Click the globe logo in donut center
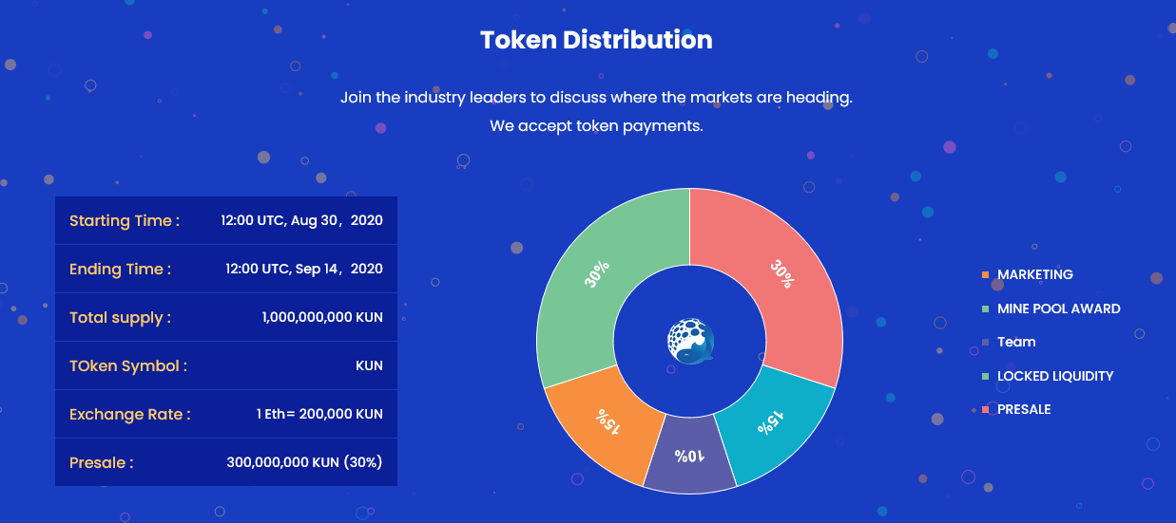The height and width of the screenshot is (523, 1176). [690, 341]
